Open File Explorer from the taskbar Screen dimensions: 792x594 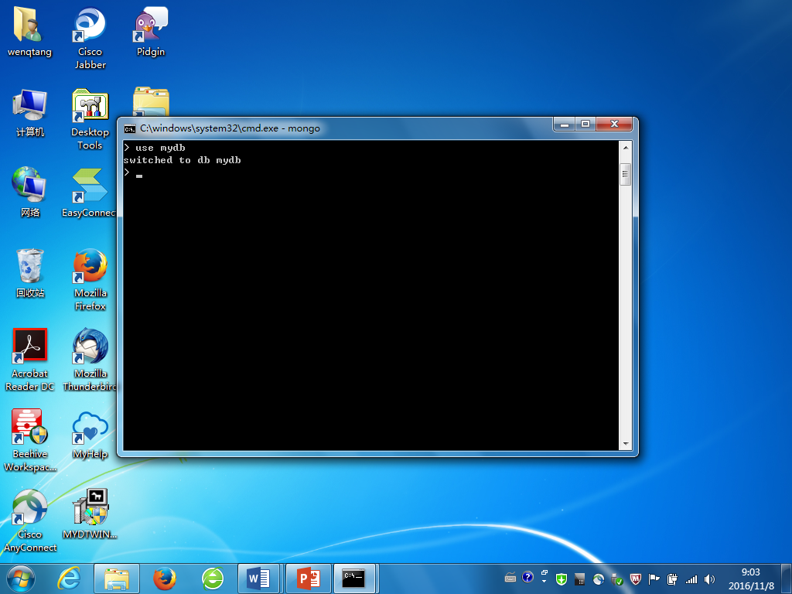coord(117,579)
